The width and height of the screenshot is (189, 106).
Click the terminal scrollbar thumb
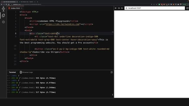(x=113, y=95)
